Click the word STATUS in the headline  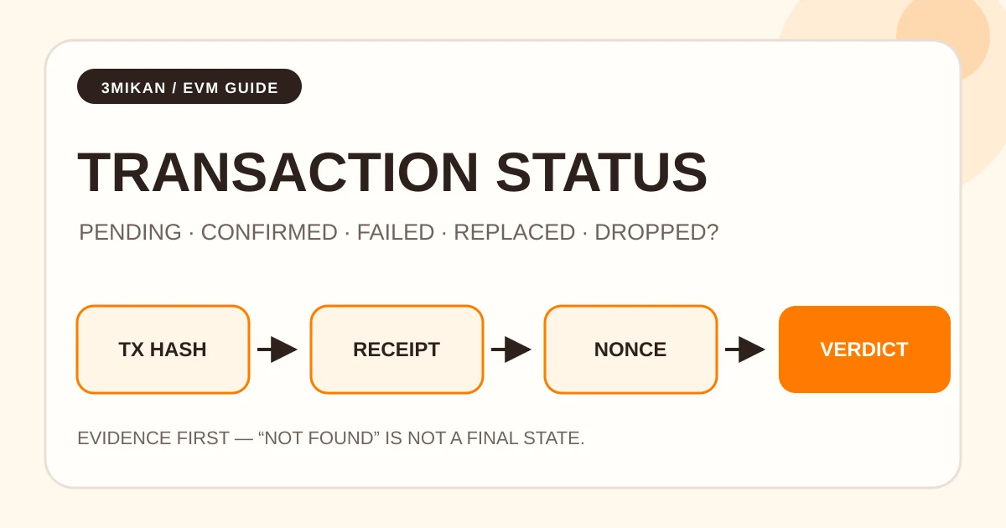pos(602,173)
